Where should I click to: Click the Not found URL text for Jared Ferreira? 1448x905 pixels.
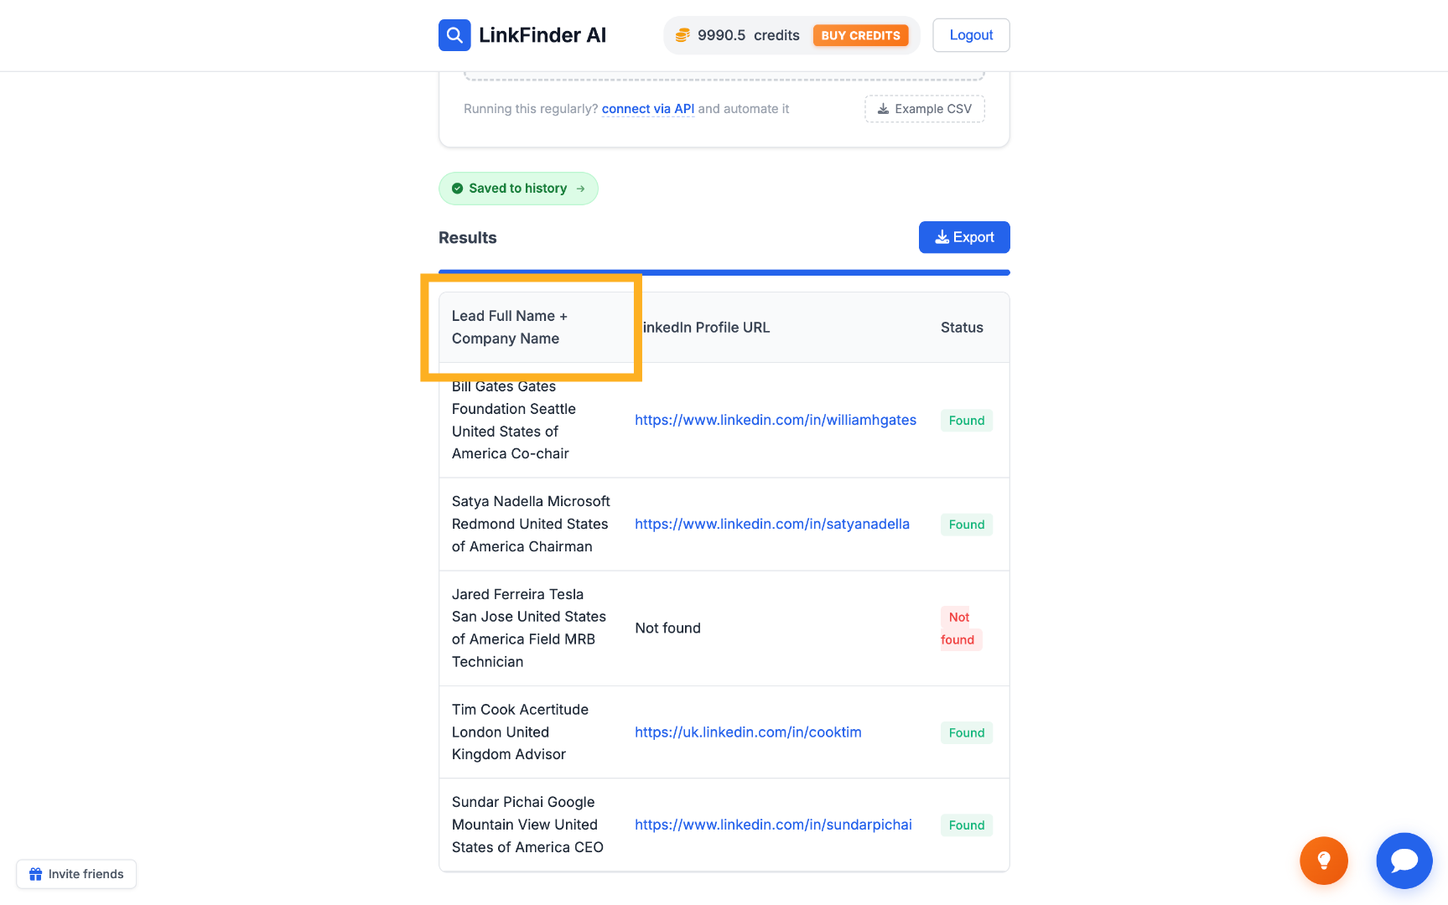pos(667,628)
